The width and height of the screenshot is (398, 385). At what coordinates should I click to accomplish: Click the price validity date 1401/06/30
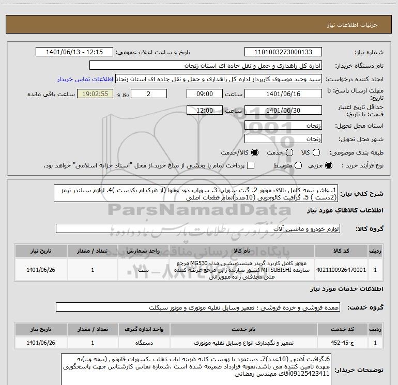(x=283, y=110)
